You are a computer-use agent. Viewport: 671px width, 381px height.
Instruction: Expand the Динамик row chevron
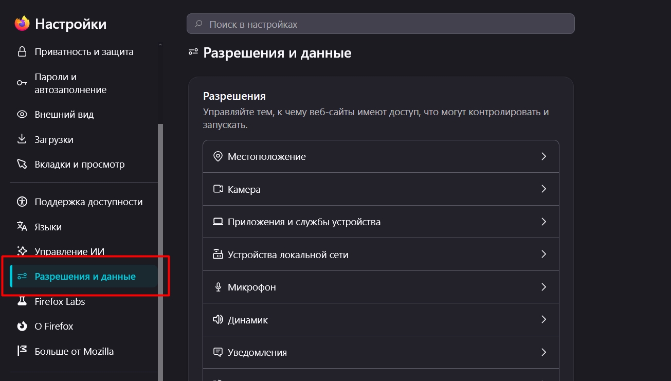coord(543,319)
